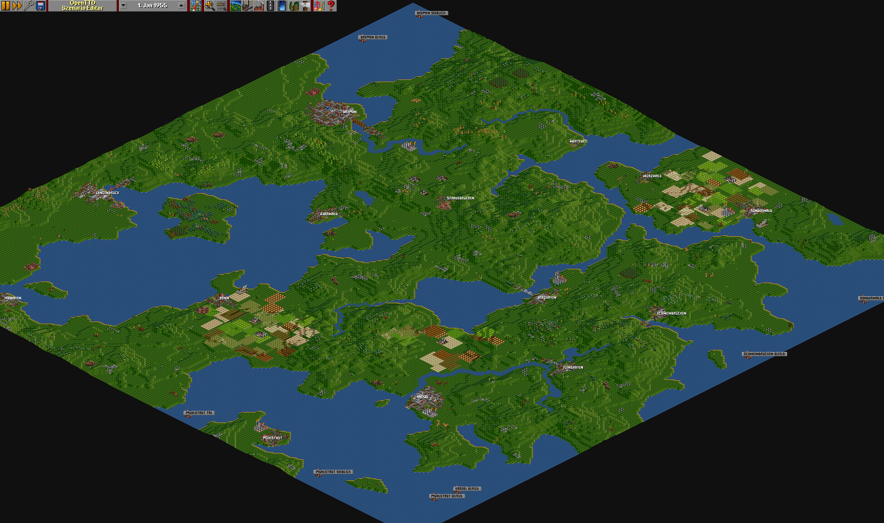Toggle fast forward mode

17,6
